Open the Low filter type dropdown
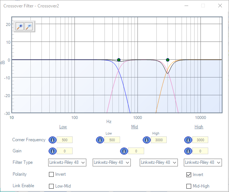Image resolution: width=229 pixels, height=192 pixels. pyautogui.click(x=67, y=162)
